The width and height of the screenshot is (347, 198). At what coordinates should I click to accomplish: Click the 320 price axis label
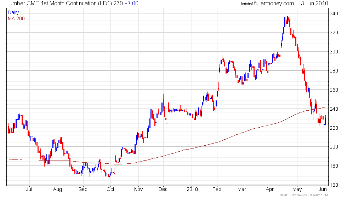point(334,33)
